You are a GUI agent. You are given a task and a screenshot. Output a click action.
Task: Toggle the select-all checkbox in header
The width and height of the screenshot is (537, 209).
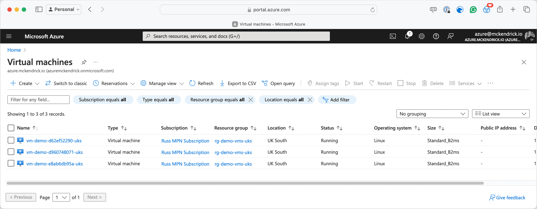[11, 128]
